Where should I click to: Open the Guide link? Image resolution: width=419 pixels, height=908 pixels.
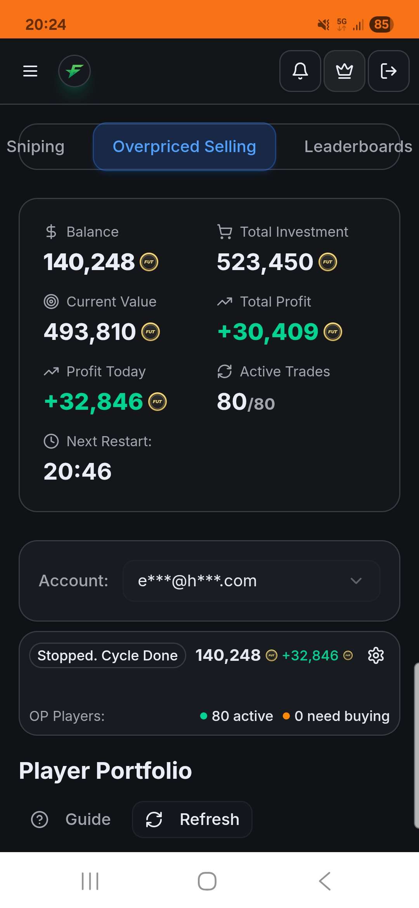pos(88,820)
